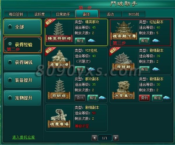This screenshot has width=175, height=145.
Task: Click the 虛靈幻境 mountain icon
Action: (59, 59)
